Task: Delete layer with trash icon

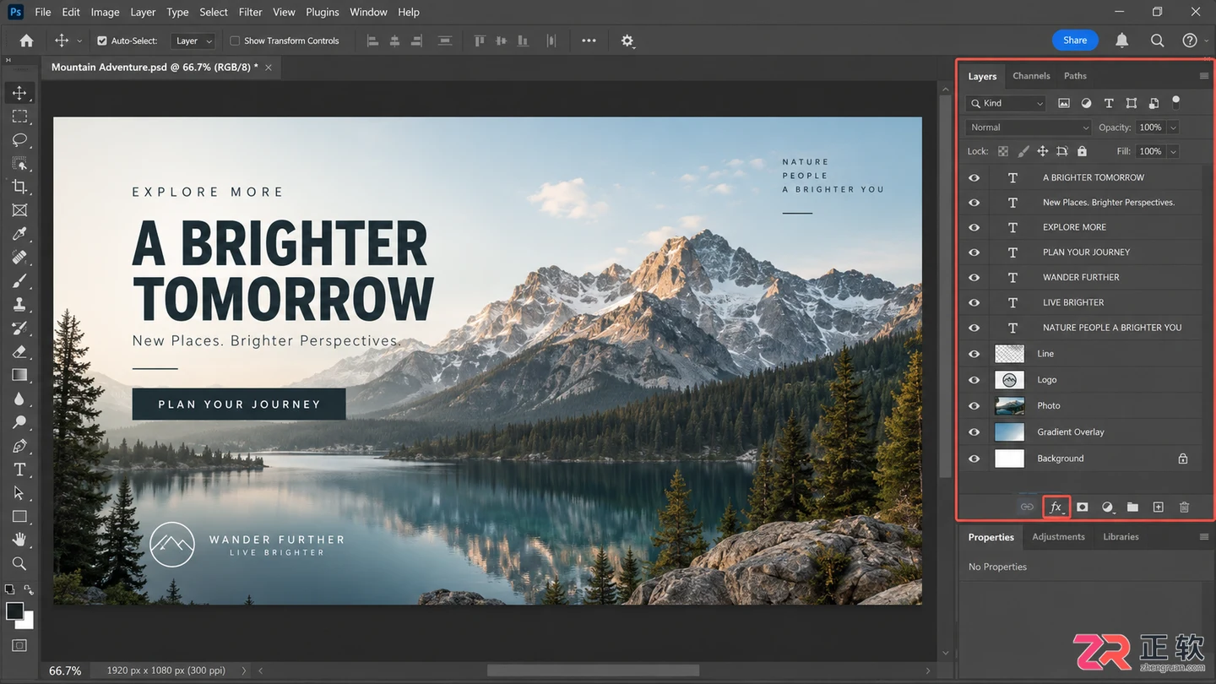Action: (x=1184, y=507)
